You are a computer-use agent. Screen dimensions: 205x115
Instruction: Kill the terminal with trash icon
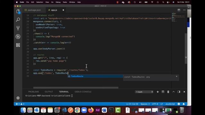(168, 92)
